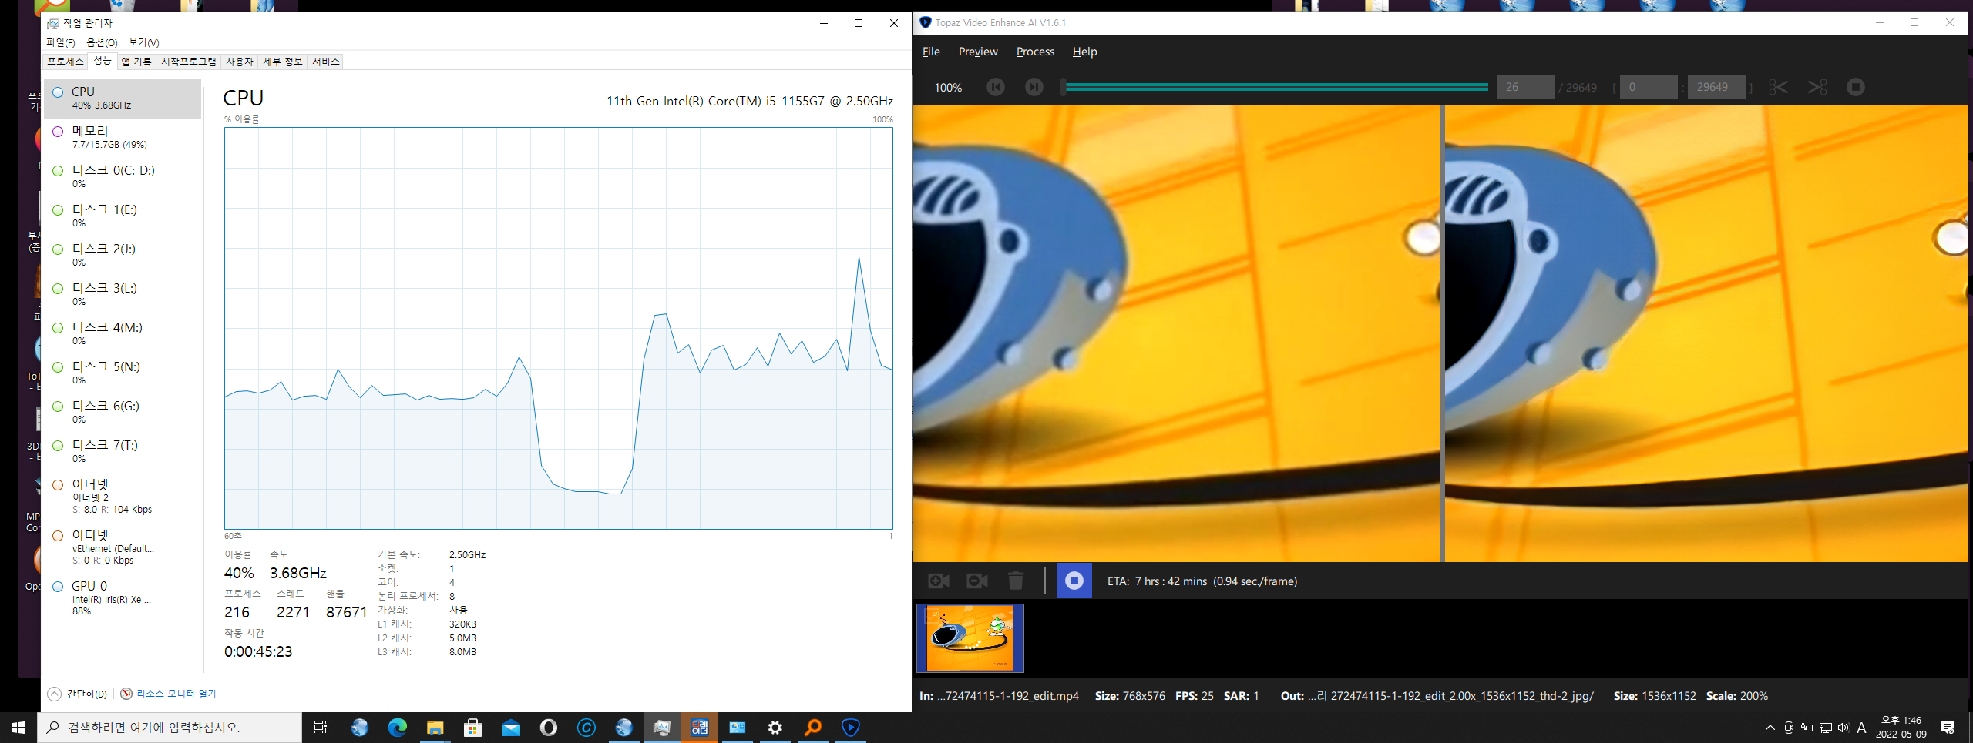The height and width of the screenshot is (743, 1973).
Task: Open the 파일(F) menu in Task Manager
Action: (61, 42)
